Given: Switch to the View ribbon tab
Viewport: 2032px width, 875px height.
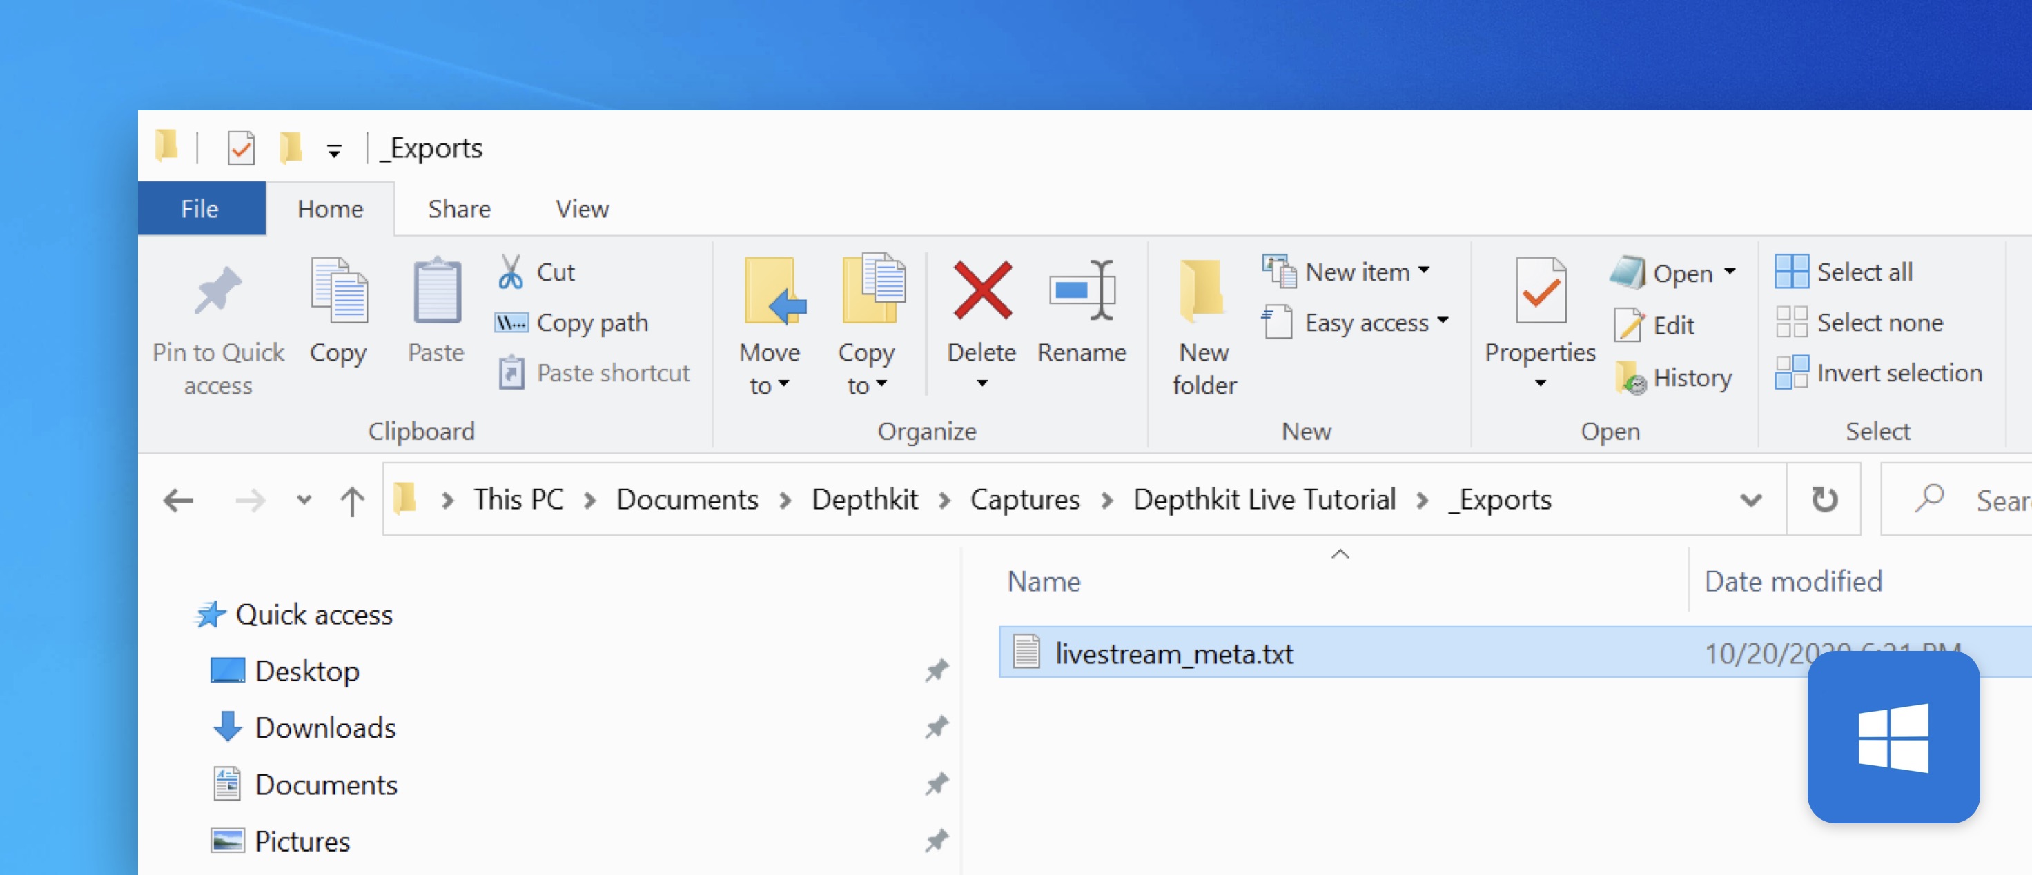Looking at the screenshot, I should pyautogui.click(x=581, y=209).
